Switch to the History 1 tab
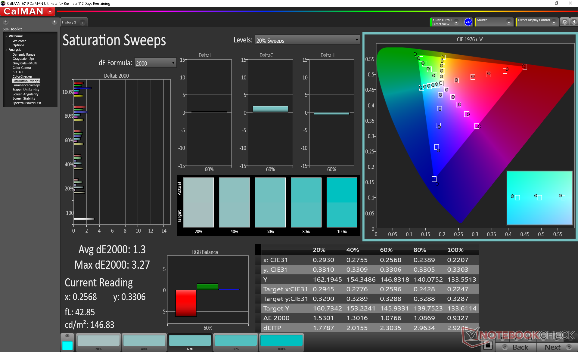Image resolution: width=578 pixels, height=352 pixels. pyautogui.click(x=69, y=22)
